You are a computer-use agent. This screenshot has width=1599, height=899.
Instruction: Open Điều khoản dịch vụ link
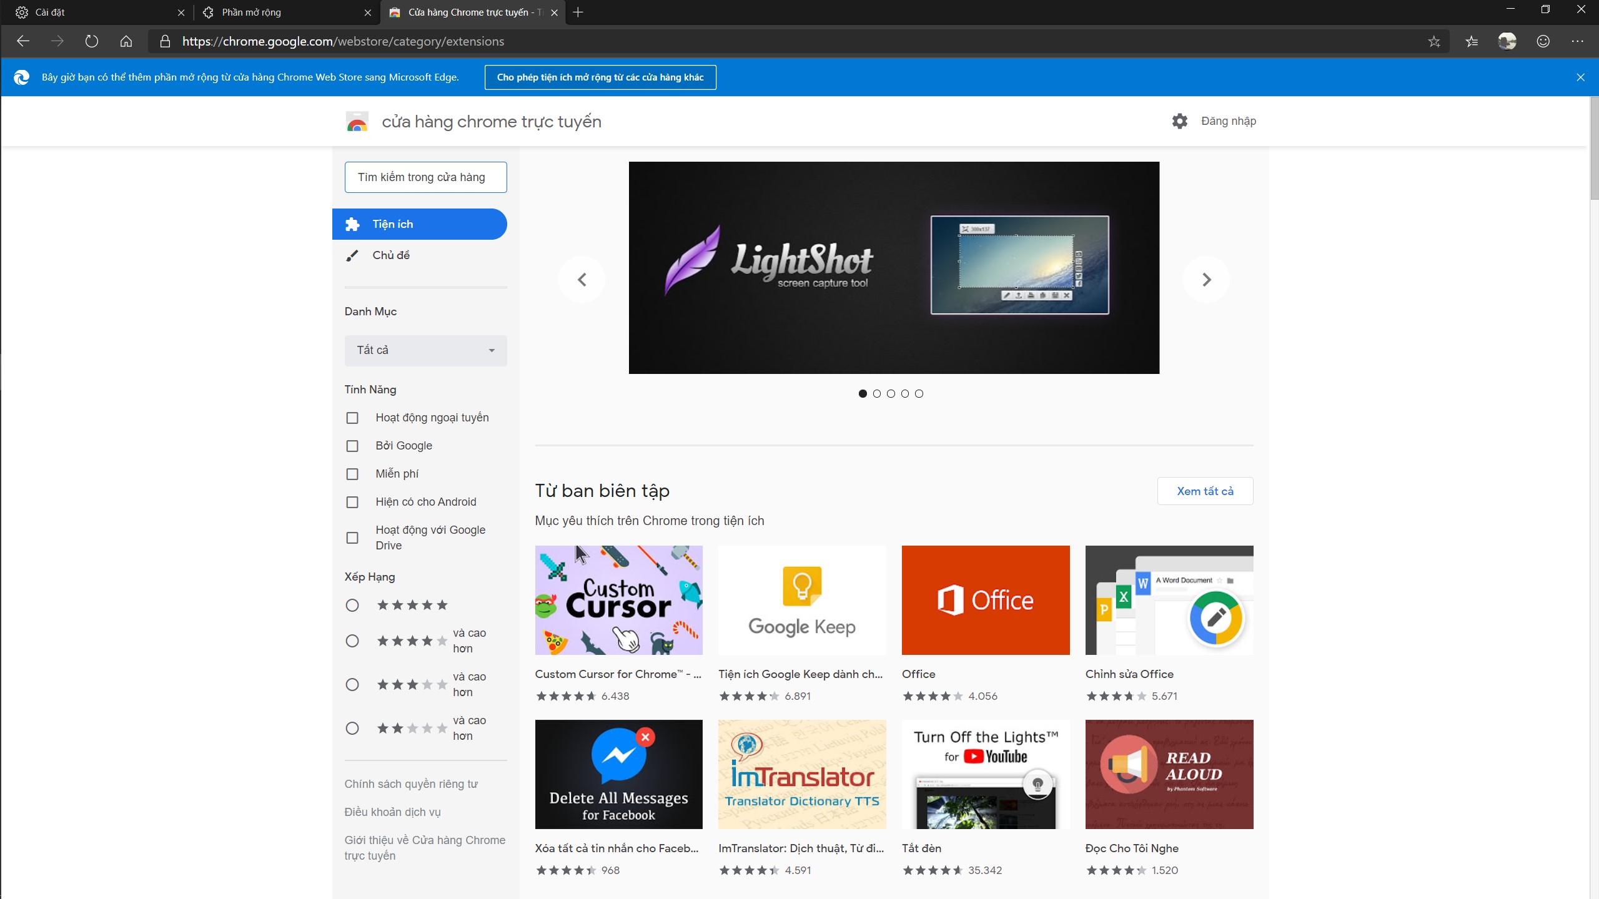click(x=392, y=812)
